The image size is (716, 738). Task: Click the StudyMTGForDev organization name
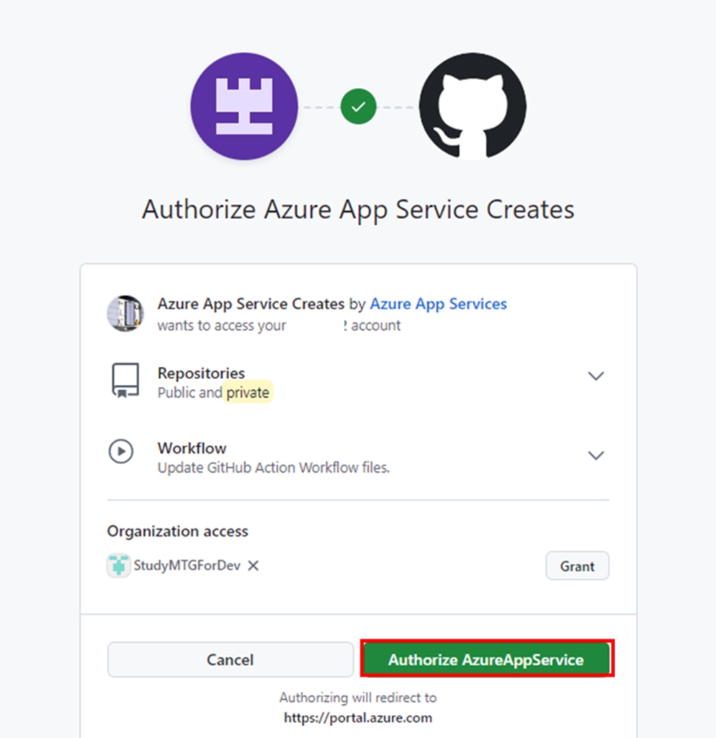[x=187, y=566]
